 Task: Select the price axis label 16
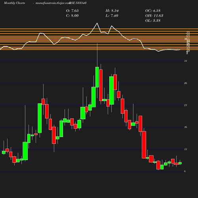(186, 127)
